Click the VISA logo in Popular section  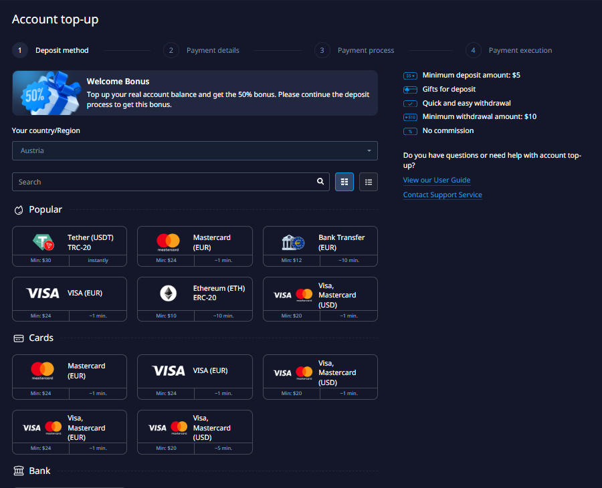click(x=43, y=293)
